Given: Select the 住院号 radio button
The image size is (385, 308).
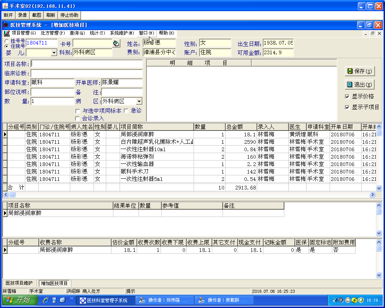Looking at the screenshot, I should point(7,46).
